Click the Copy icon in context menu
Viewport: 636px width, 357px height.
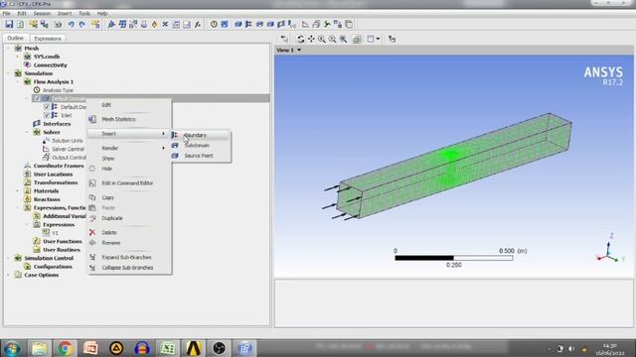tap(92, 197)
